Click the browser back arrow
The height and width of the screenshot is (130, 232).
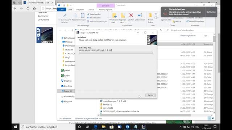[x=15, y=9]
